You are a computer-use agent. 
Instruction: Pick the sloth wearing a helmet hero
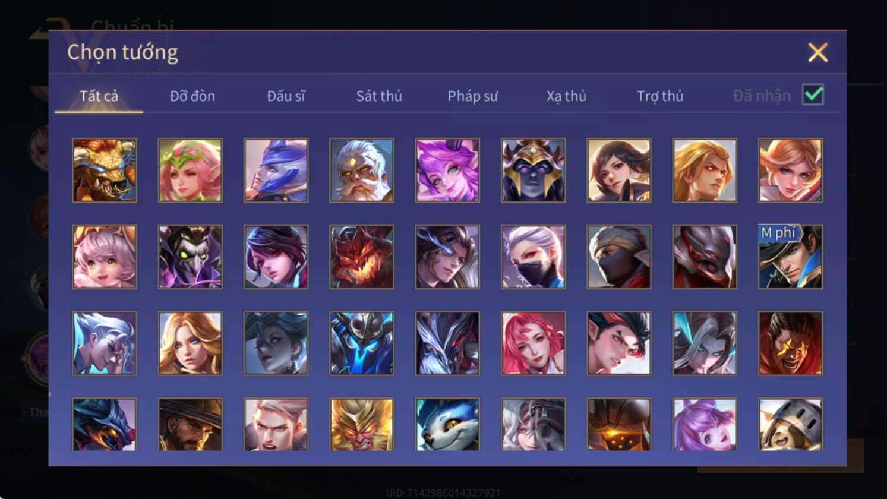coord(790,424)
